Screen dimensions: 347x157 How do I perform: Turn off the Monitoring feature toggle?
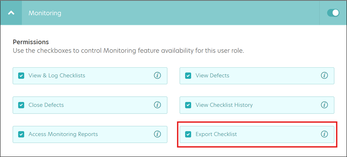coord(333,13)
